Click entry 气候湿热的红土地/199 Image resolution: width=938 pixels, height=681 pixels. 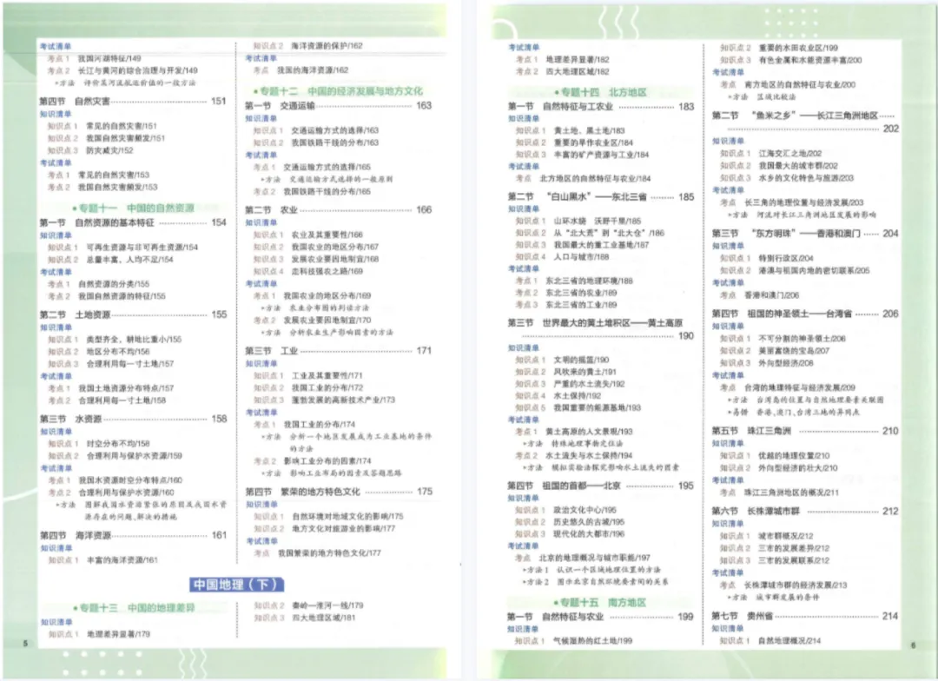click(x=593, y=640)
